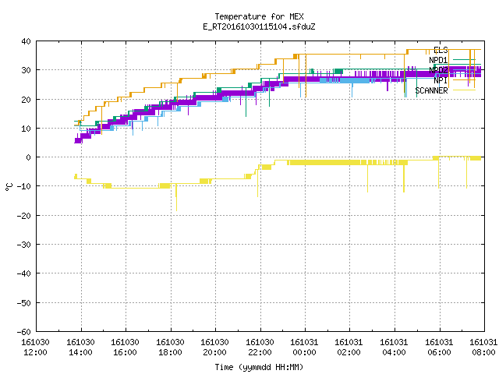The image size is (499, 374).
Task: Click the yellow SCANNER legend line sample
Action: tap(464, 90)
